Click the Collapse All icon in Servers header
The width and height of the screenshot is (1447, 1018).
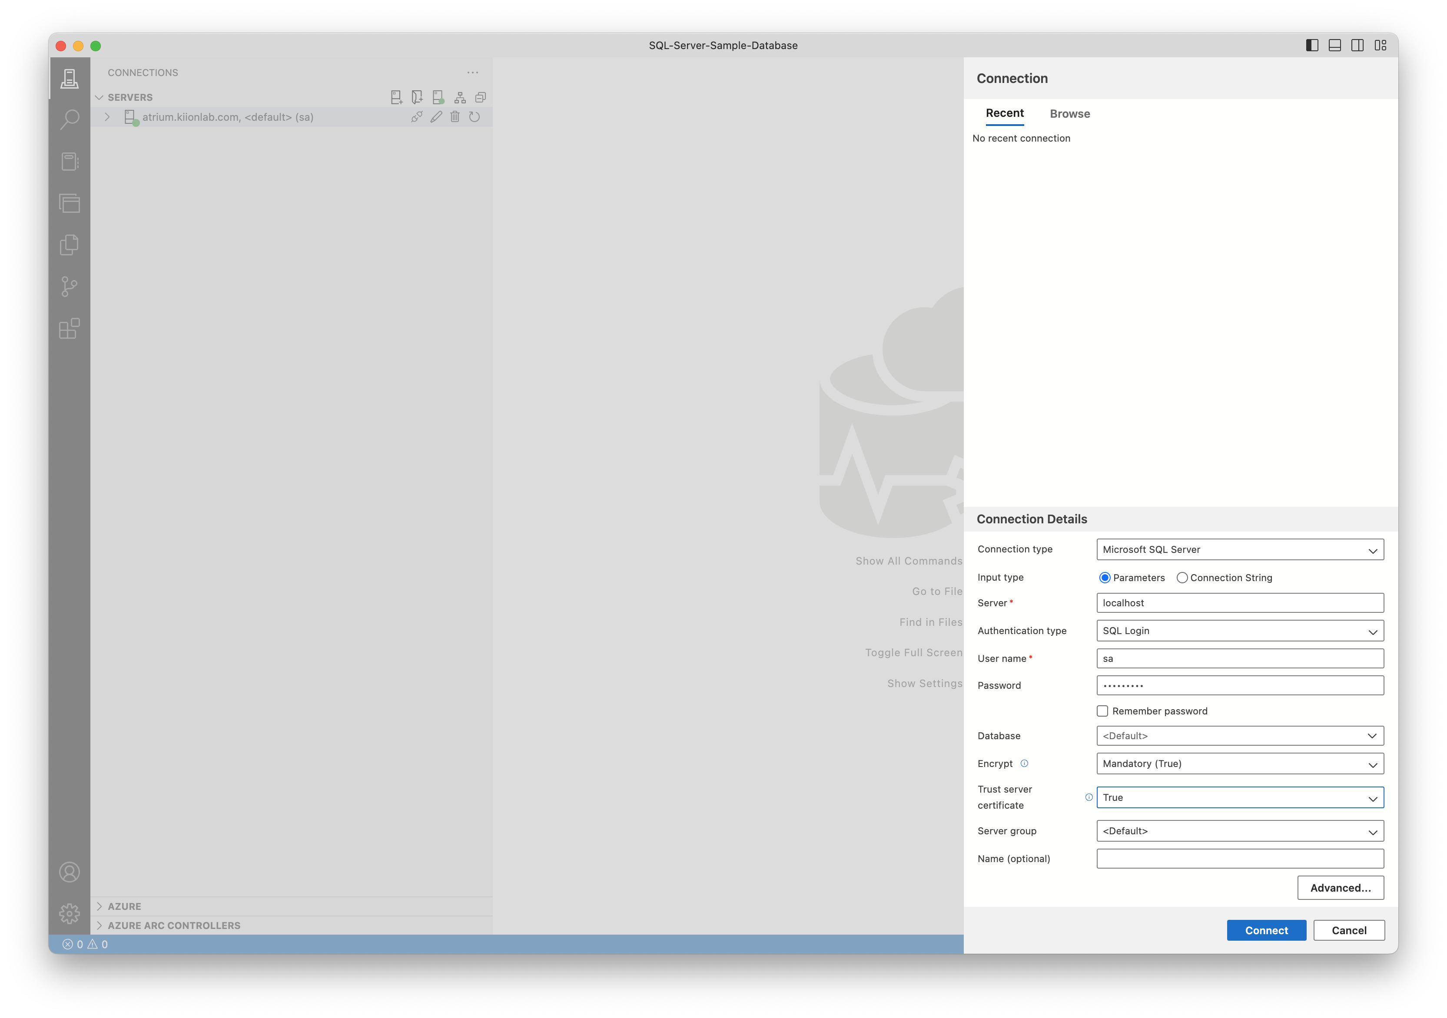480,97
